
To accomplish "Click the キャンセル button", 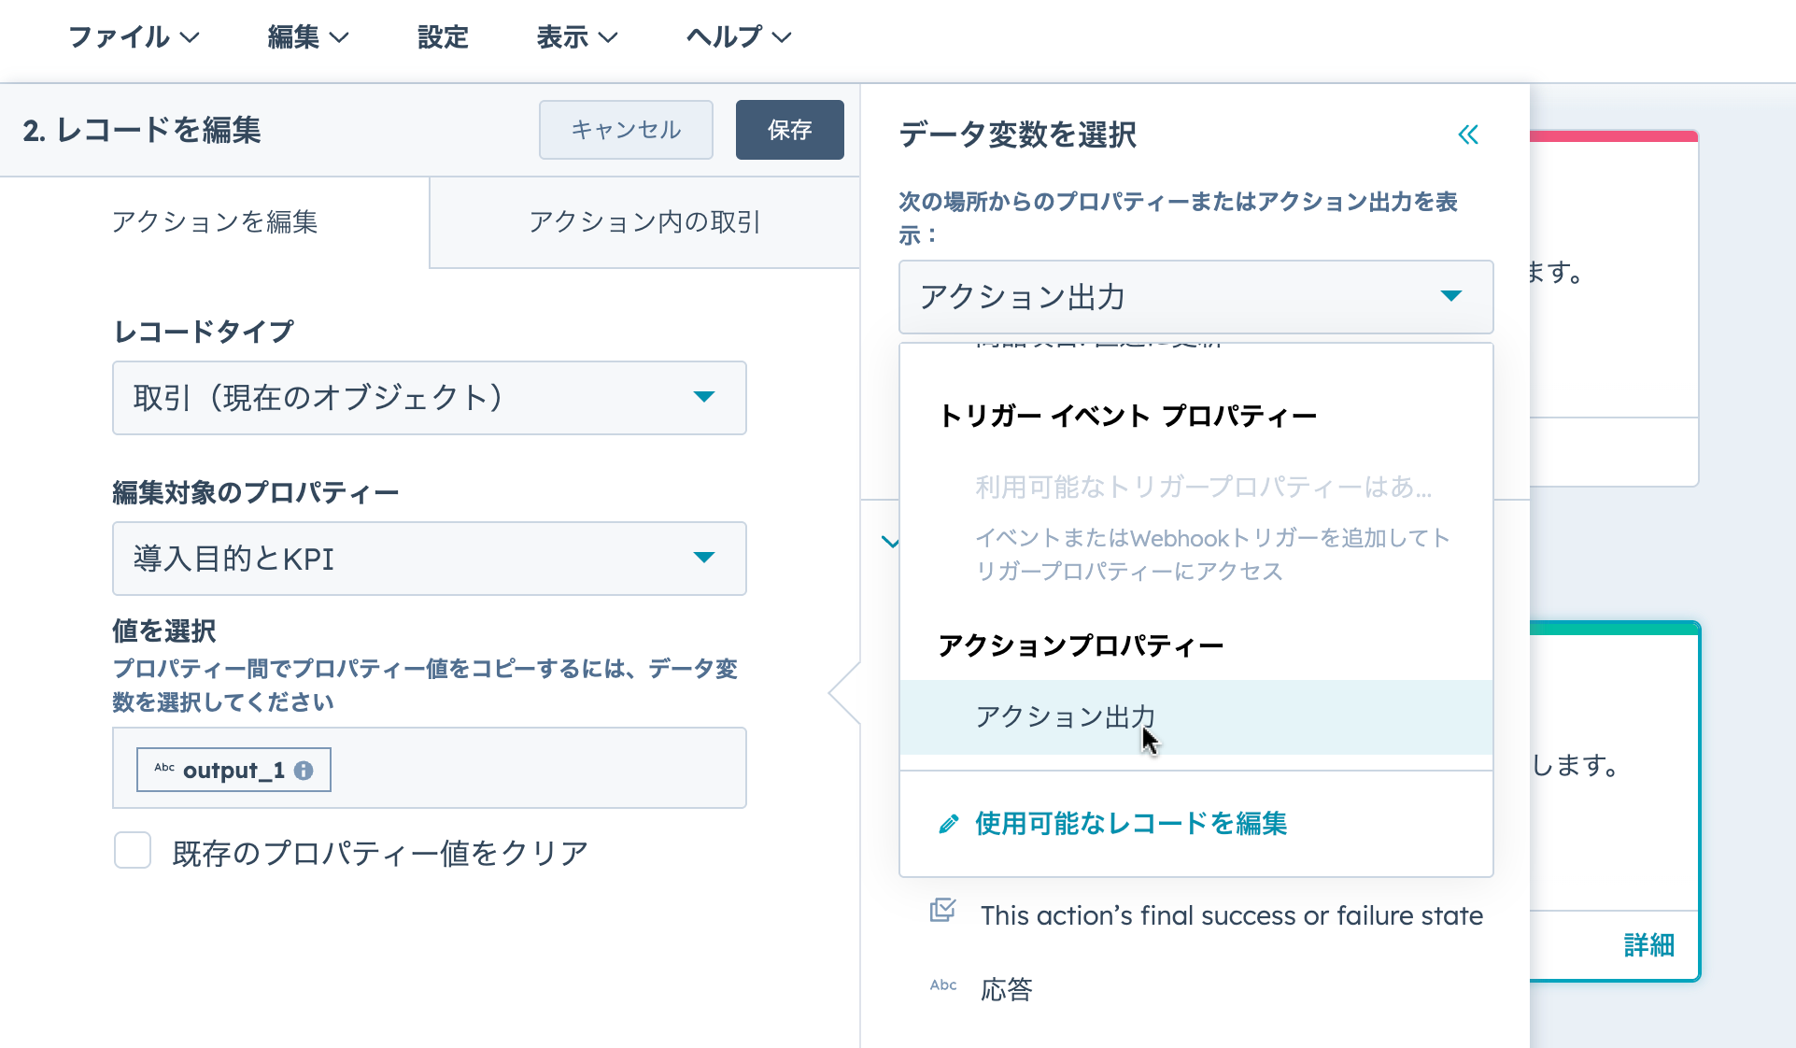I will (626, 130).
